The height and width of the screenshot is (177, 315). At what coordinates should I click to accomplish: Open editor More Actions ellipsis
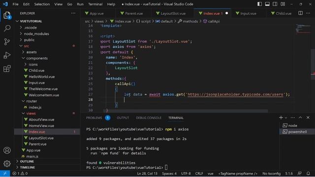tap(308, 13)
